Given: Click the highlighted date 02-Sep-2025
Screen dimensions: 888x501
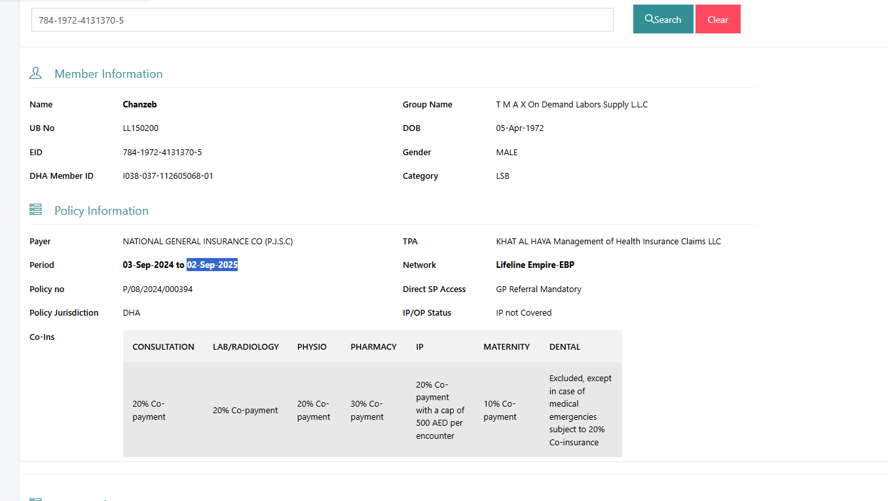Looking at the screenshot, I should [x=212, y=265].
